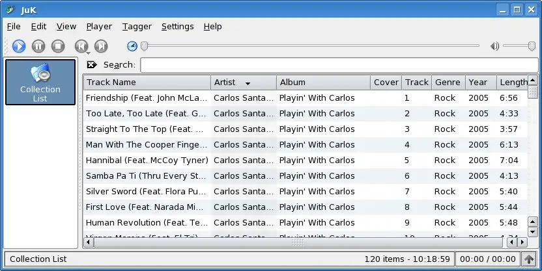Open the Tagger menu

(x=137, y=27)
